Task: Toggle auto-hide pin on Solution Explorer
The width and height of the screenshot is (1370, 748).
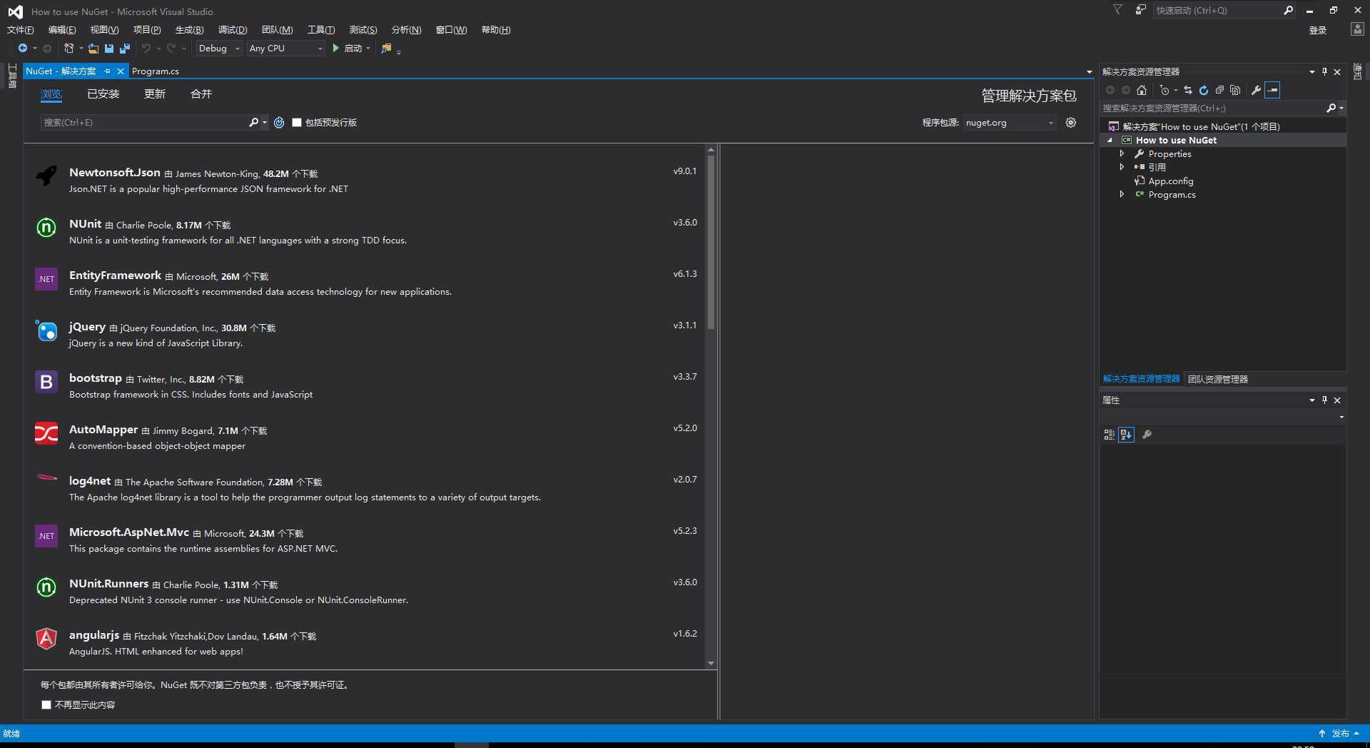Action: pyautogui.click(x=1324, y=71)
